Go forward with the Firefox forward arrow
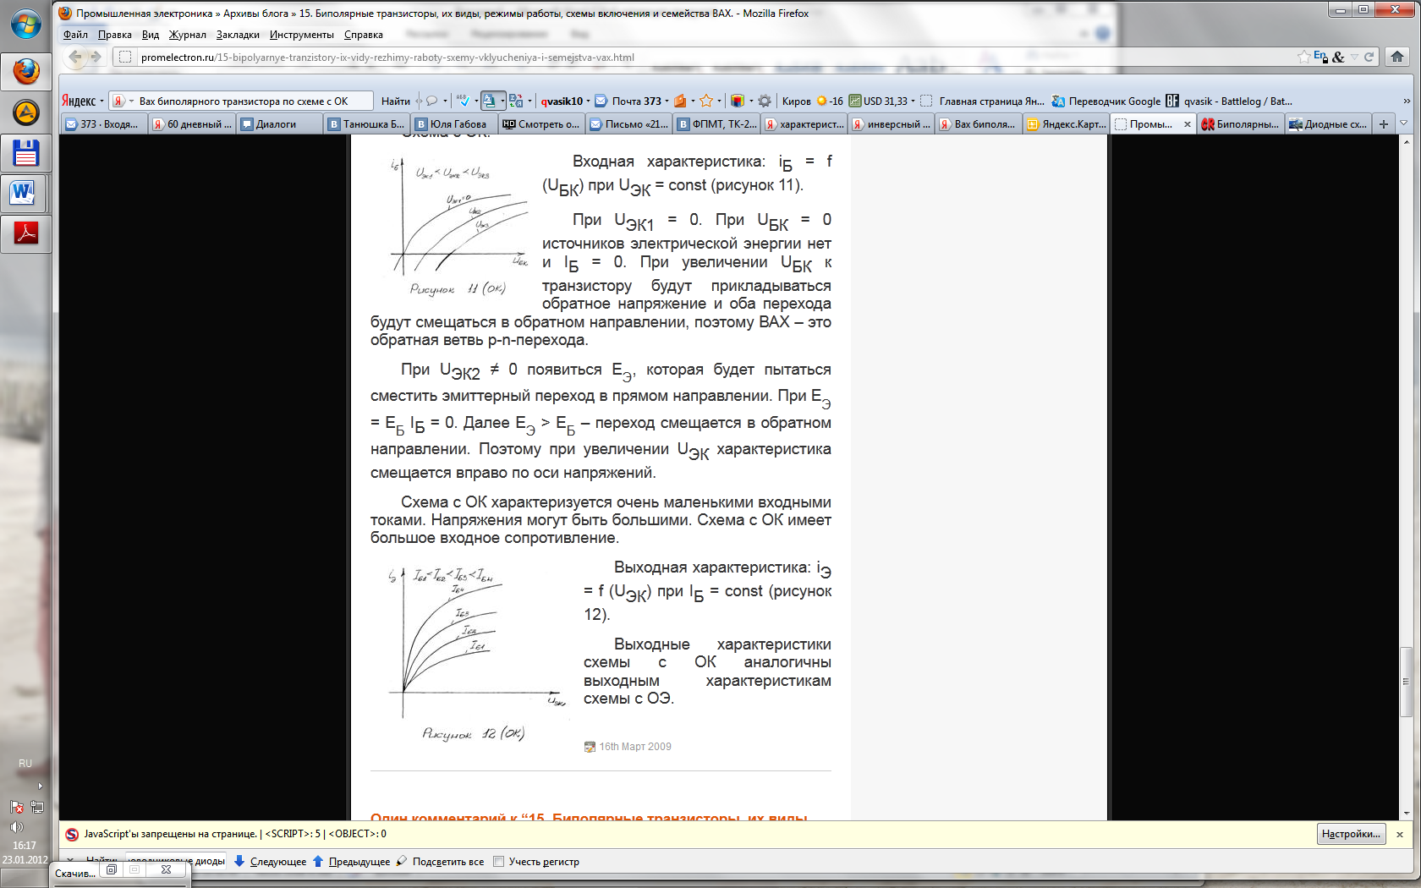This screenshot has width=1421, height=888. point(96,57)
